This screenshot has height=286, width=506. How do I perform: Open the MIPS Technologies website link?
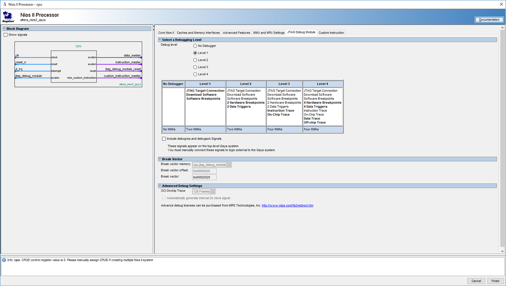tap(287, 206)
